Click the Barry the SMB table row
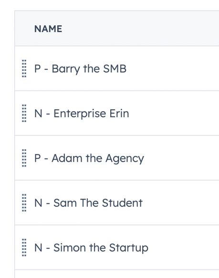This screenshot has height=278, width=219. [x=117, y=68]
